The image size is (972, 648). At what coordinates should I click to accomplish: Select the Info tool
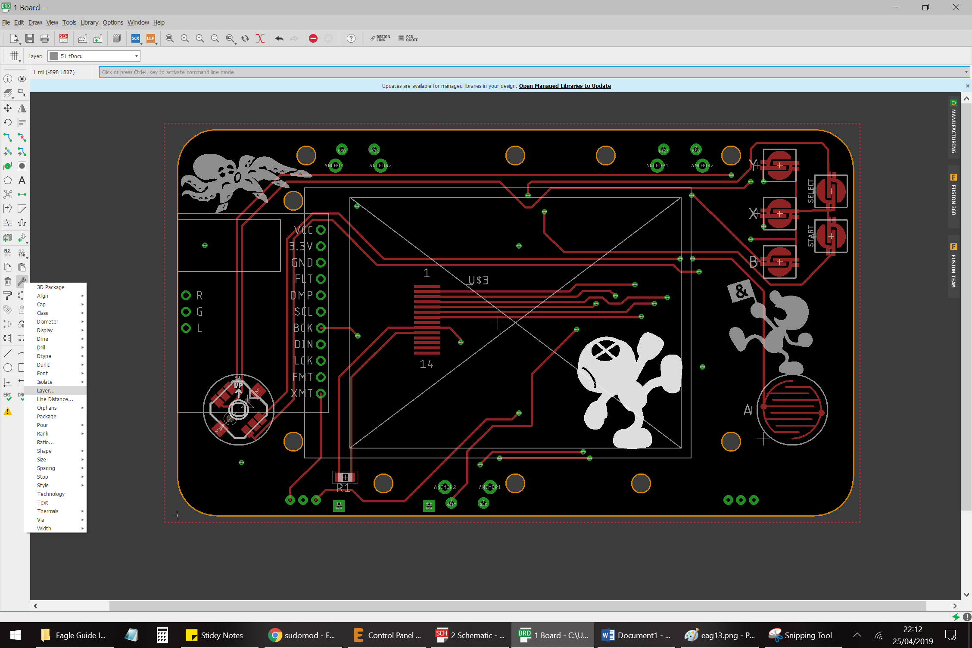pyautogui.click(x=8, y=79)
